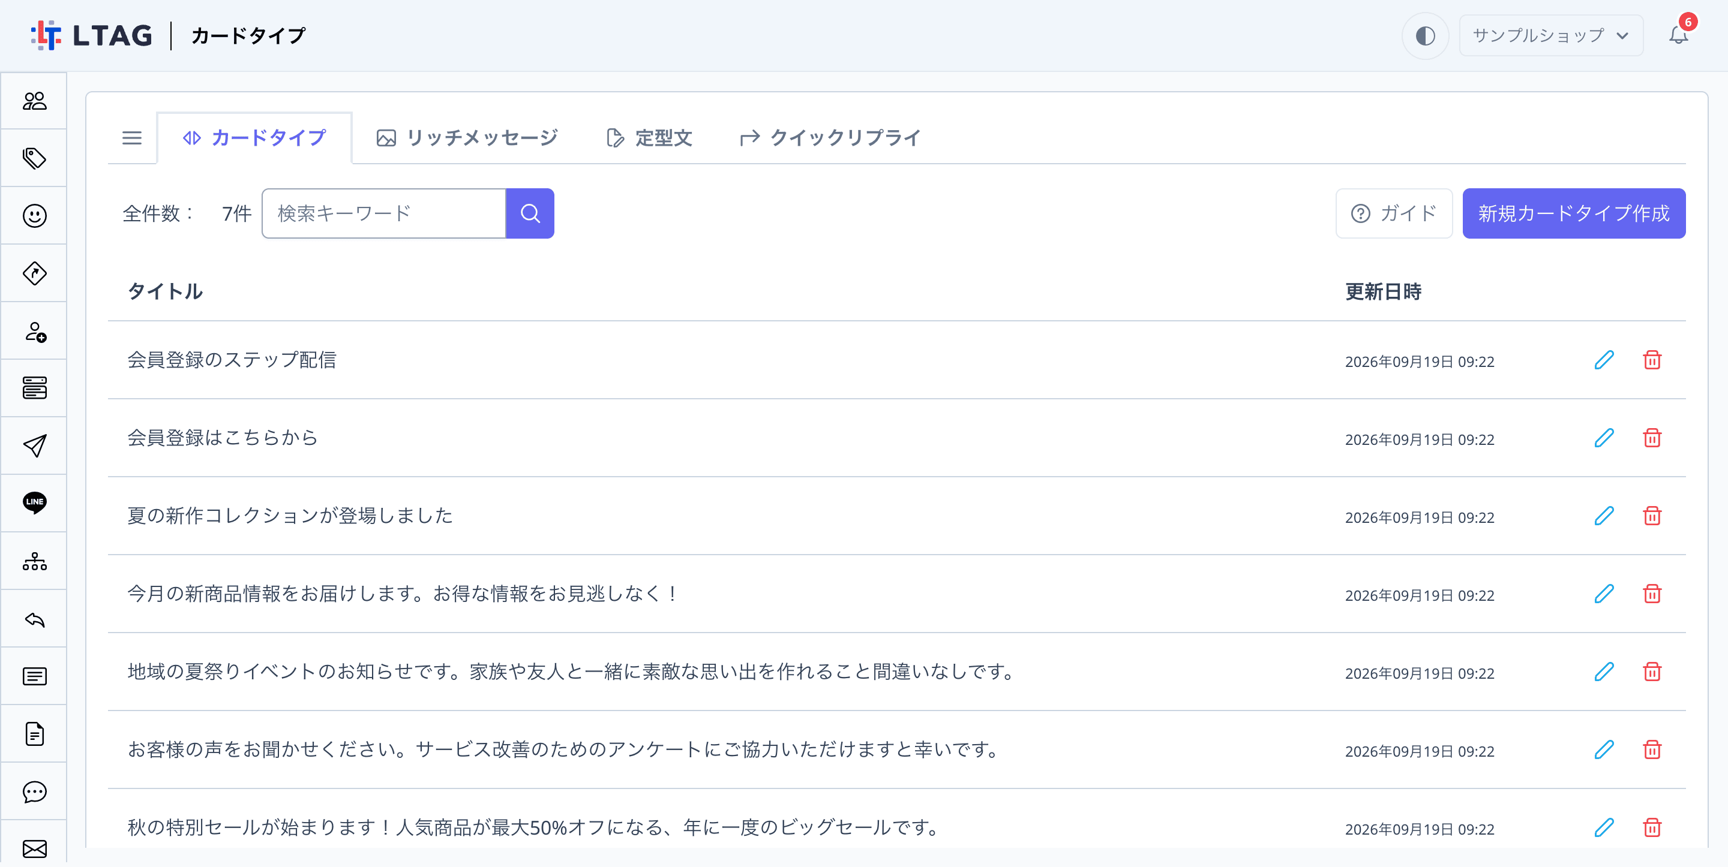Click the smiley face sidebar icon

(x=34, y=216)
